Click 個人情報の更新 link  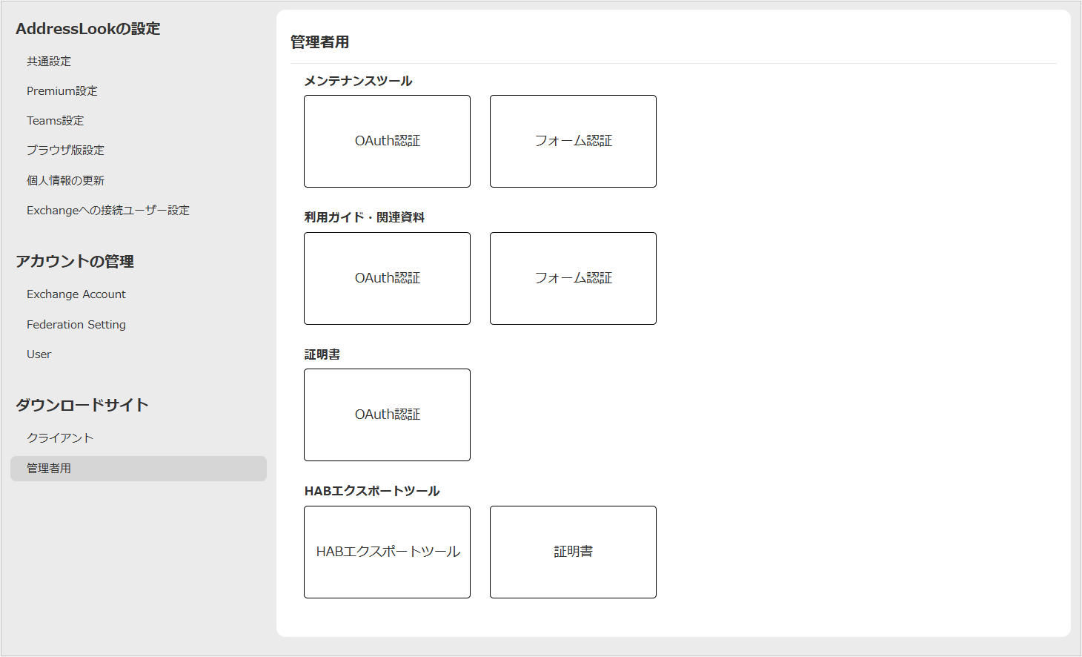(x=65, y=181)
